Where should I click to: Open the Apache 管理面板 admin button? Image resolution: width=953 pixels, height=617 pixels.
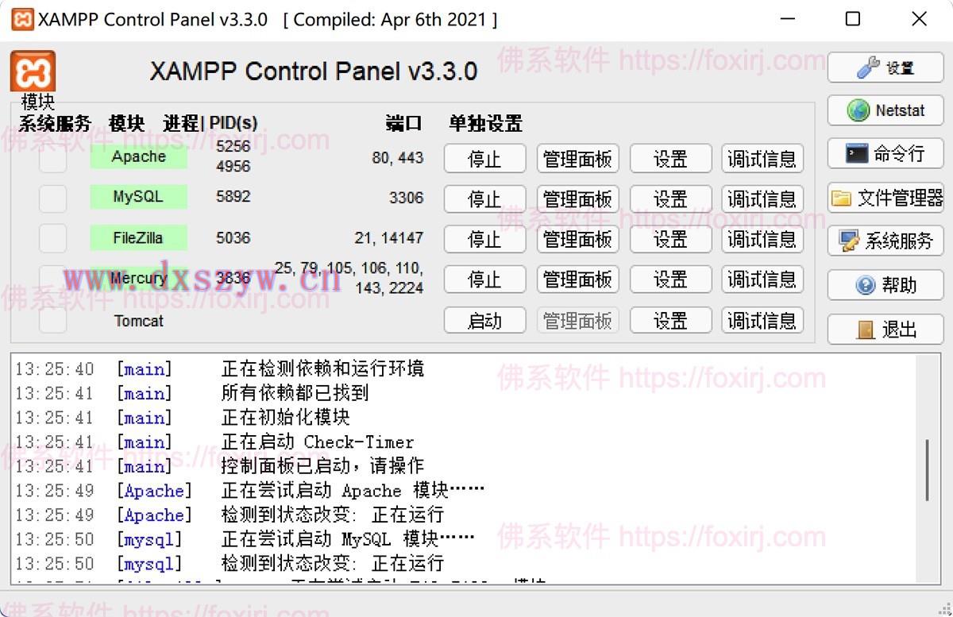(577, 159)
